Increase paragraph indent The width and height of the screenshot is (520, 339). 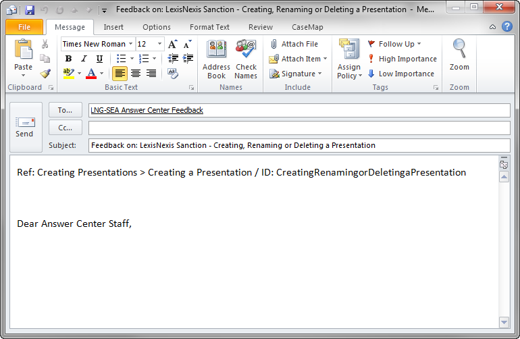[188, 59]
